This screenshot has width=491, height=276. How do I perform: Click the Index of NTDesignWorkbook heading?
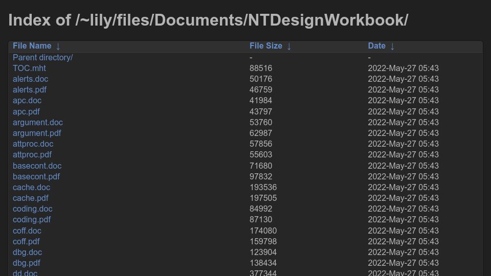(208, 20)
